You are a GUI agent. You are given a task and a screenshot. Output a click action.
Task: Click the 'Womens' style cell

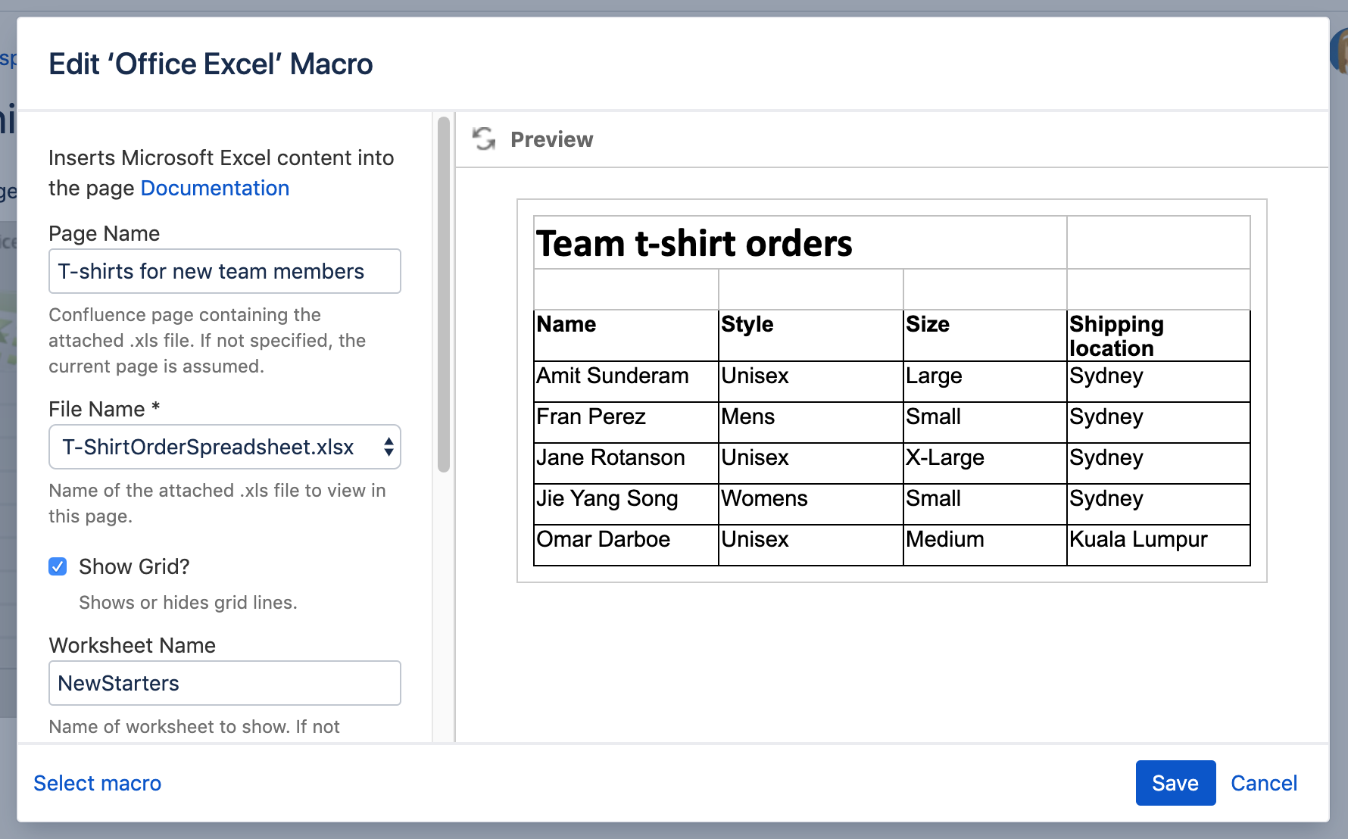tap(811, 504)
